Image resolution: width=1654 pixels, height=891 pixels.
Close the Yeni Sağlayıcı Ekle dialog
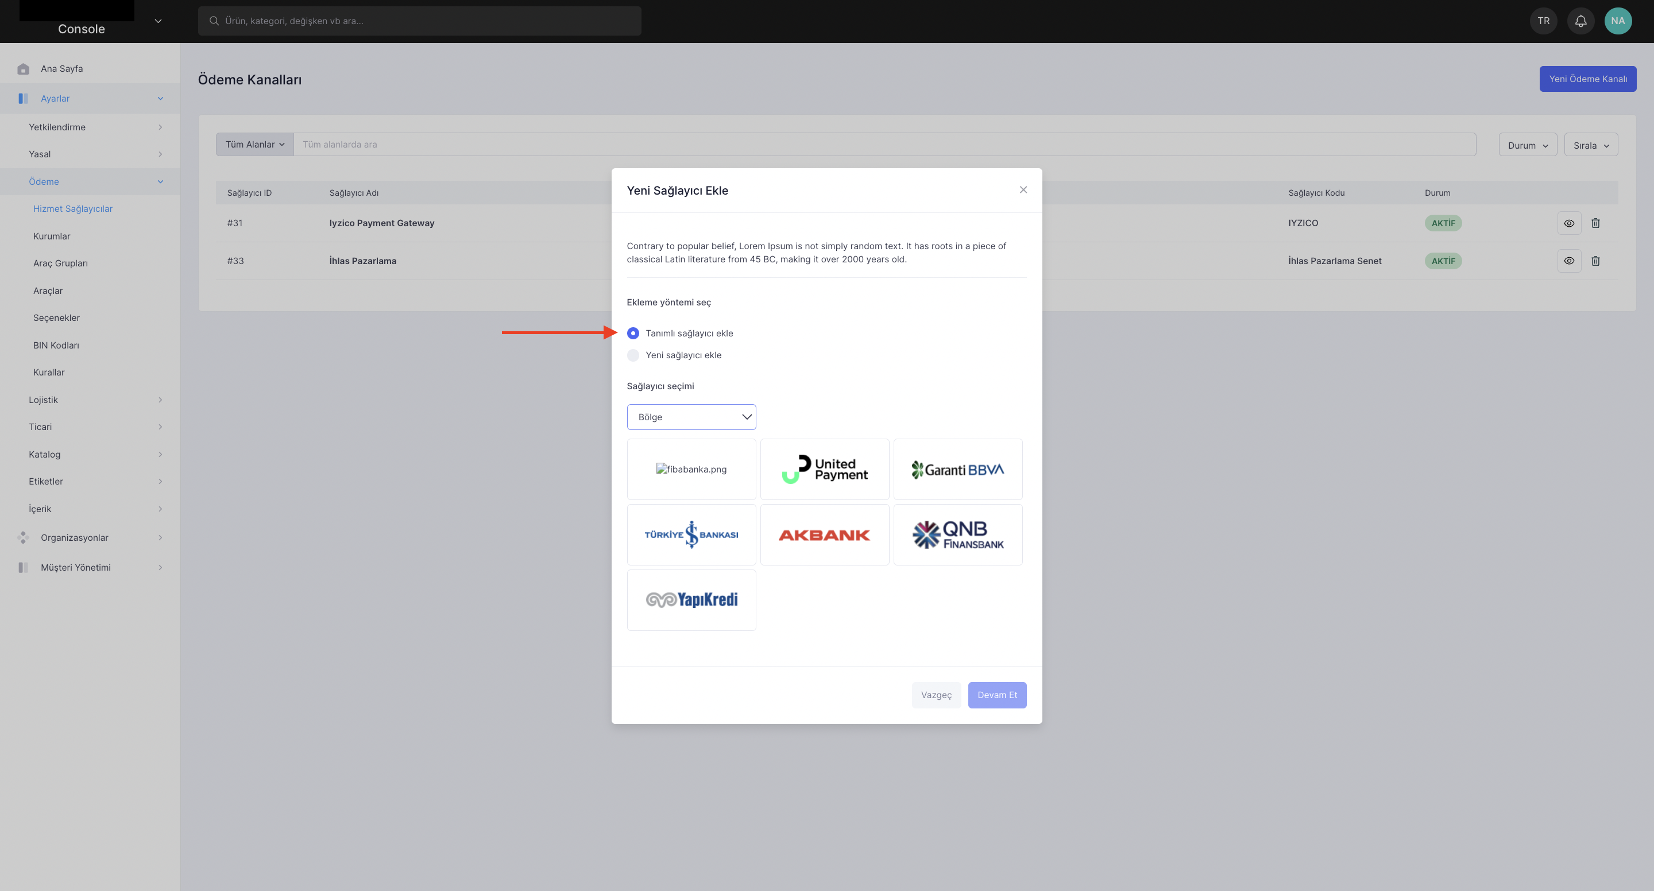[x=1023, y=189]
